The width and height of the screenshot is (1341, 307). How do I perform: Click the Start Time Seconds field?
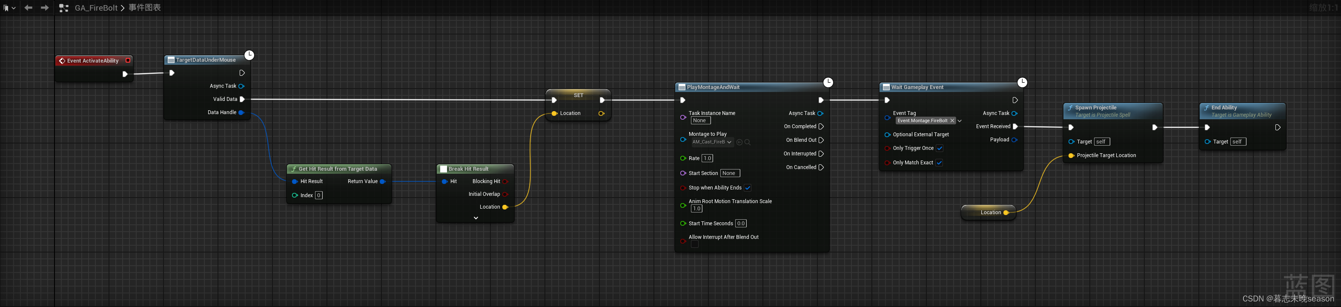tap(741, 224)
